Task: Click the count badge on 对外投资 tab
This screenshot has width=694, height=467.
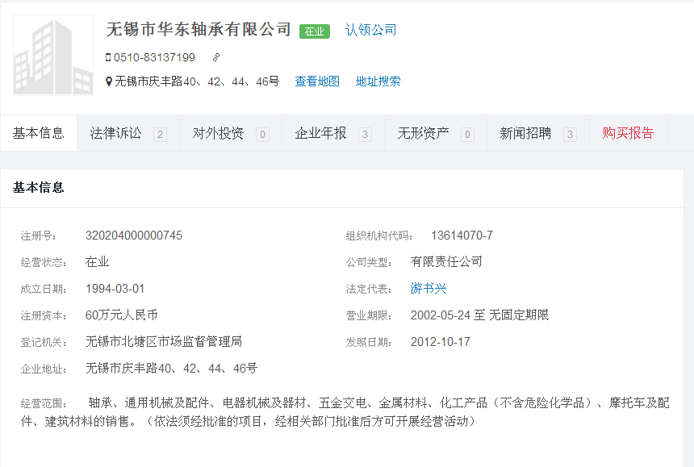Action: 262,135
